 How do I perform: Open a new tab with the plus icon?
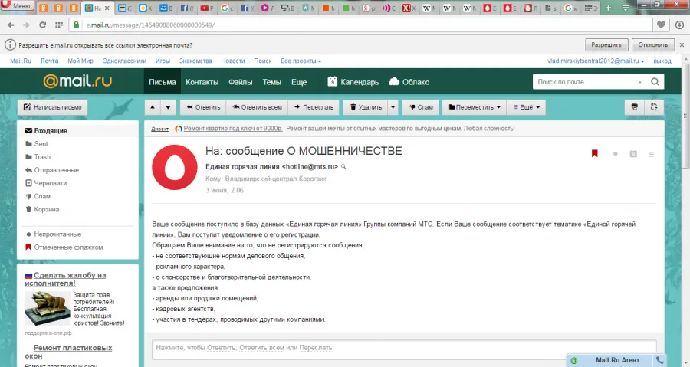click(x=608, y=8)
